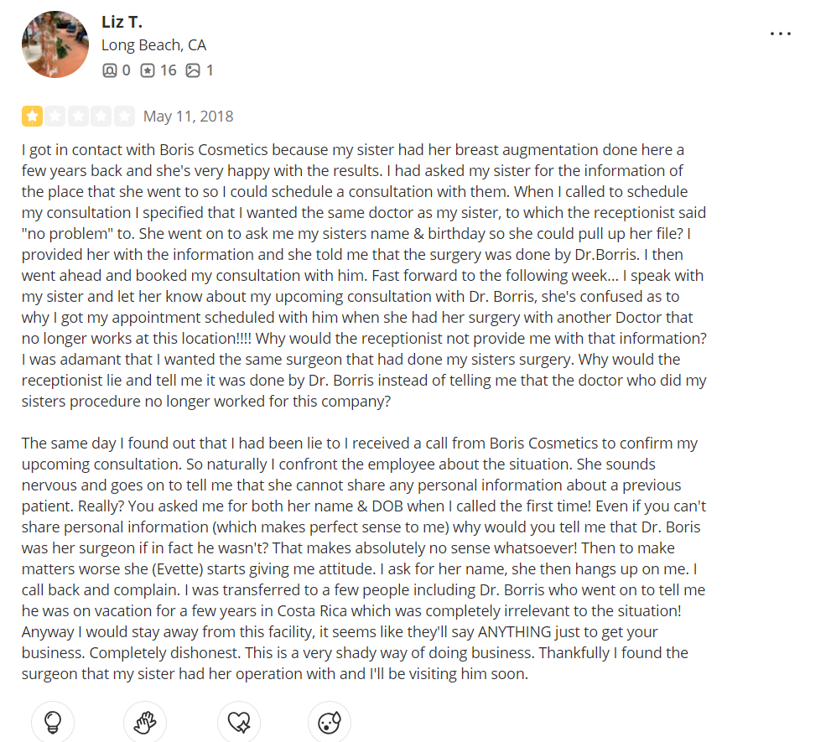The width and height of the screenshot is (831, 742).
Task: Click the May 11, 2018 review date
Action: pyautogui.click(x=188, y=116)
